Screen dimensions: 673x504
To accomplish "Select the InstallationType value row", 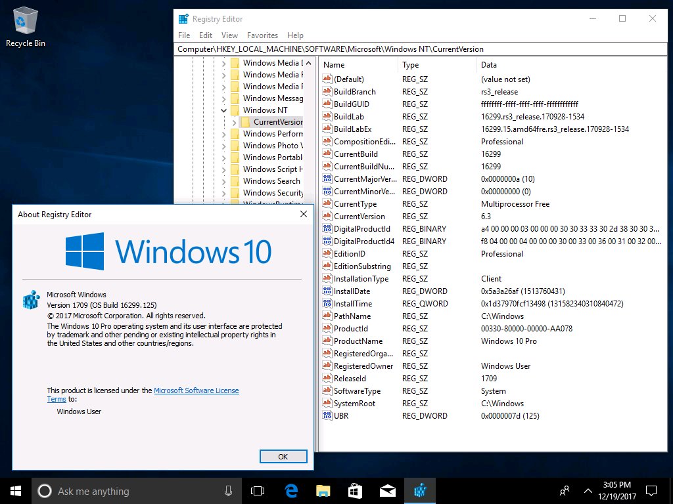I will 492,278.
